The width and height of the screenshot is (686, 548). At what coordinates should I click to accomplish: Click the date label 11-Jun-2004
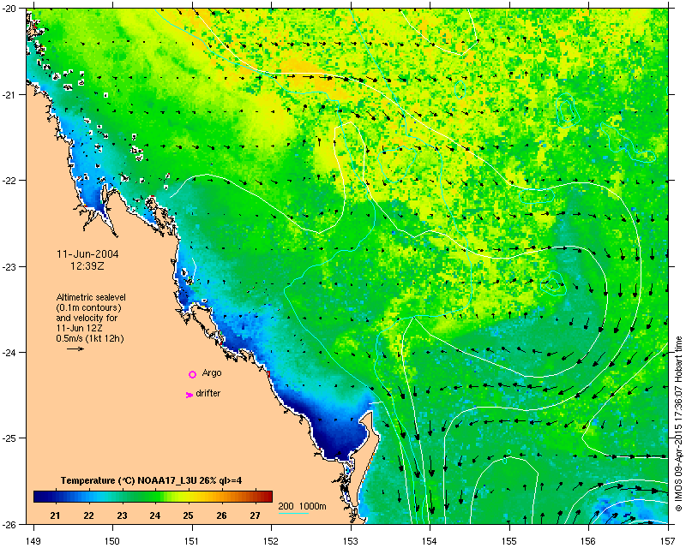87,254
